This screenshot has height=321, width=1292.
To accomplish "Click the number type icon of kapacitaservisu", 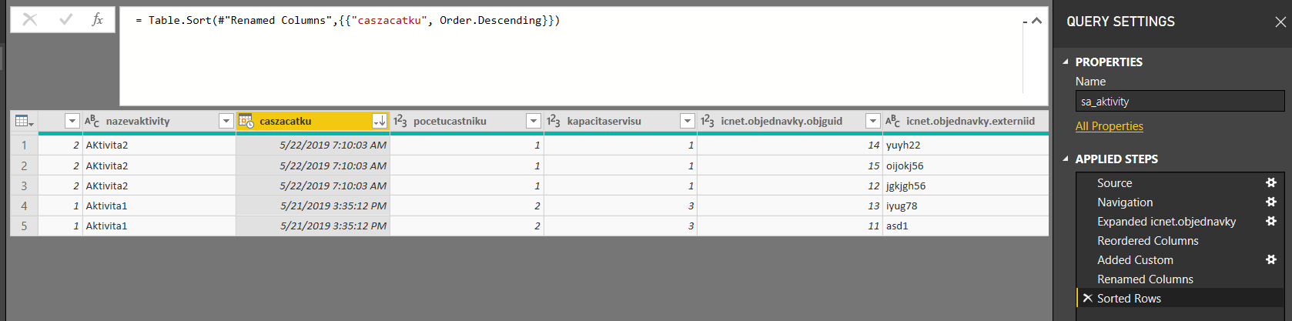I will tap(554, 121).
